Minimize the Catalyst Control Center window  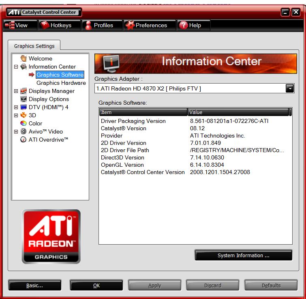285,13
